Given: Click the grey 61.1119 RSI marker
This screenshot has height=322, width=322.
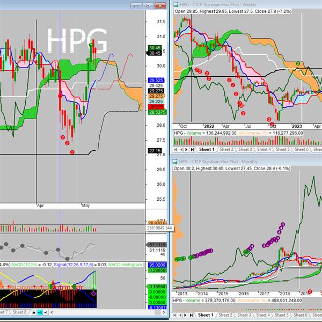Looking at the screenshot, I should pos(157,245).
